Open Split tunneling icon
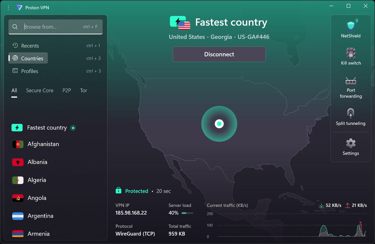The width and height of the screenshot is (375, 244). click(351, 113)
